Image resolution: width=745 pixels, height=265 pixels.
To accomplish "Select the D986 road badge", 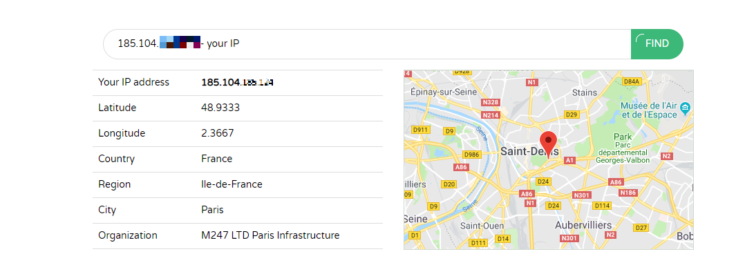I will tap(471, 155).
